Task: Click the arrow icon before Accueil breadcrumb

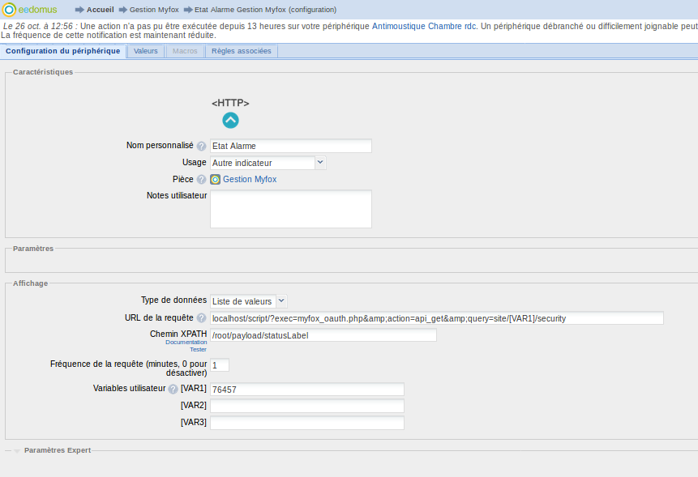Action: click(79, 10)
